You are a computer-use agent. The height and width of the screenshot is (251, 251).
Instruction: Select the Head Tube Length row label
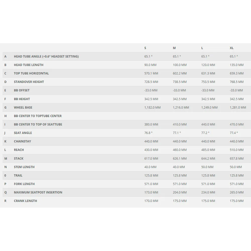point(29,65)
